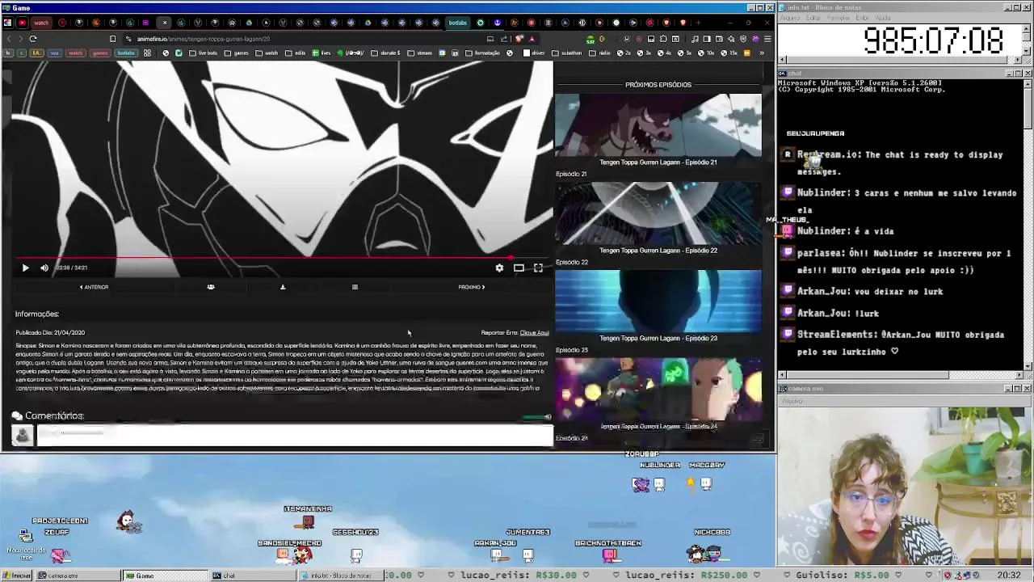Enter fullscreen on the video player
This screenshot has height=582, width=1034.
tap(538, 268)
